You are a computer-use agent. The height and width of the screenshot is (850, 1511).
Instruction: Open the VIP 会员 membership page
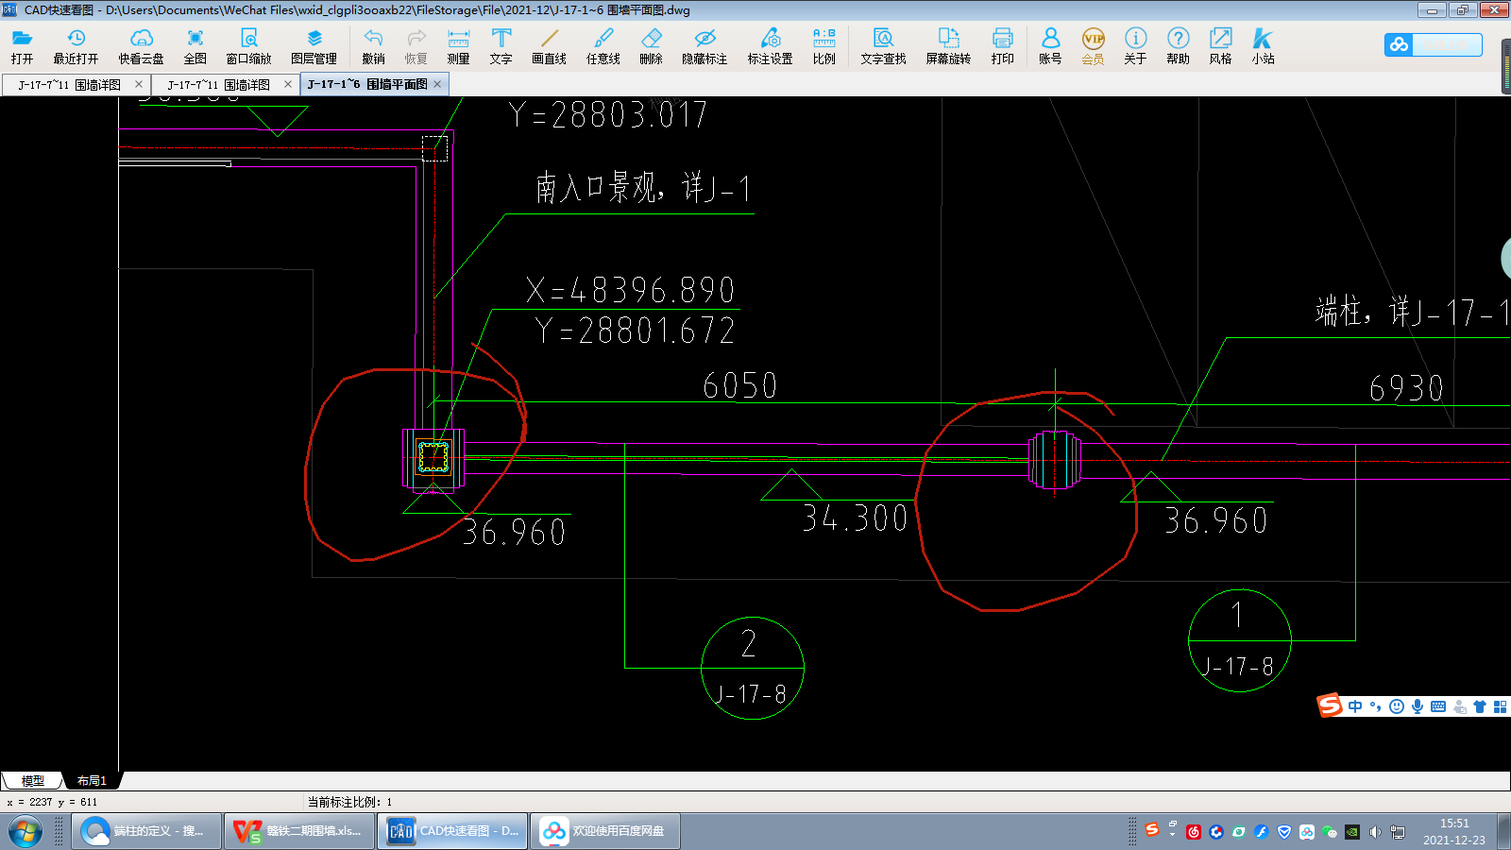point(1093,46)
